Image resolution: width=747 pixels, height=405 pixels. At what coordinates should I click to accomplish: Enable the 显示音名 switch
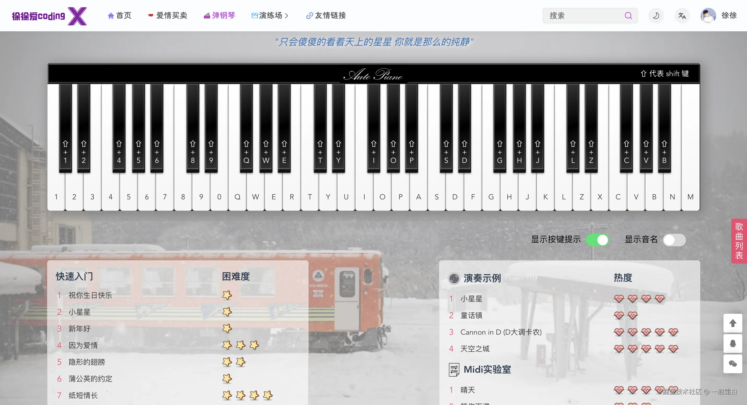pyautogui.click(x=674, y=240)
